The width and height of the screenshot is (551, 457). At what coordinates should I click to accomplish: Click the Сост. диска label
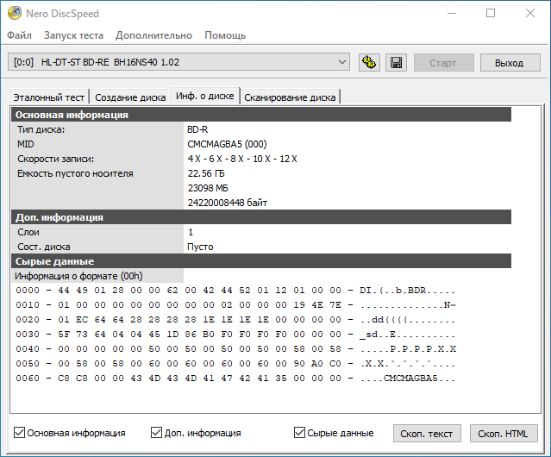(x=44, y=247)
